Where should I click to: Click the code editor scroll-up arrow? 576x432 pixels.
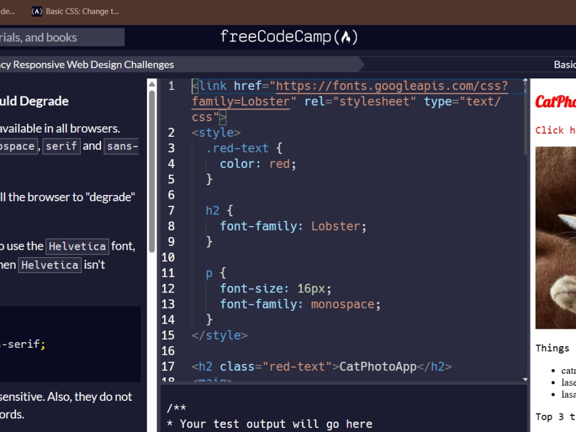pyautogui.click(x=525, y=80)
